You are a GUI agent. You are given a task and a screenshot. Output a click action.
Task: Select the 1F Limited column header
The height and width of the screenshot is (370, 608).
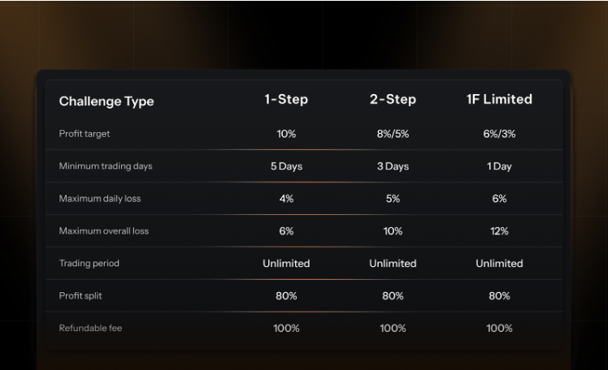pos(499,100)
